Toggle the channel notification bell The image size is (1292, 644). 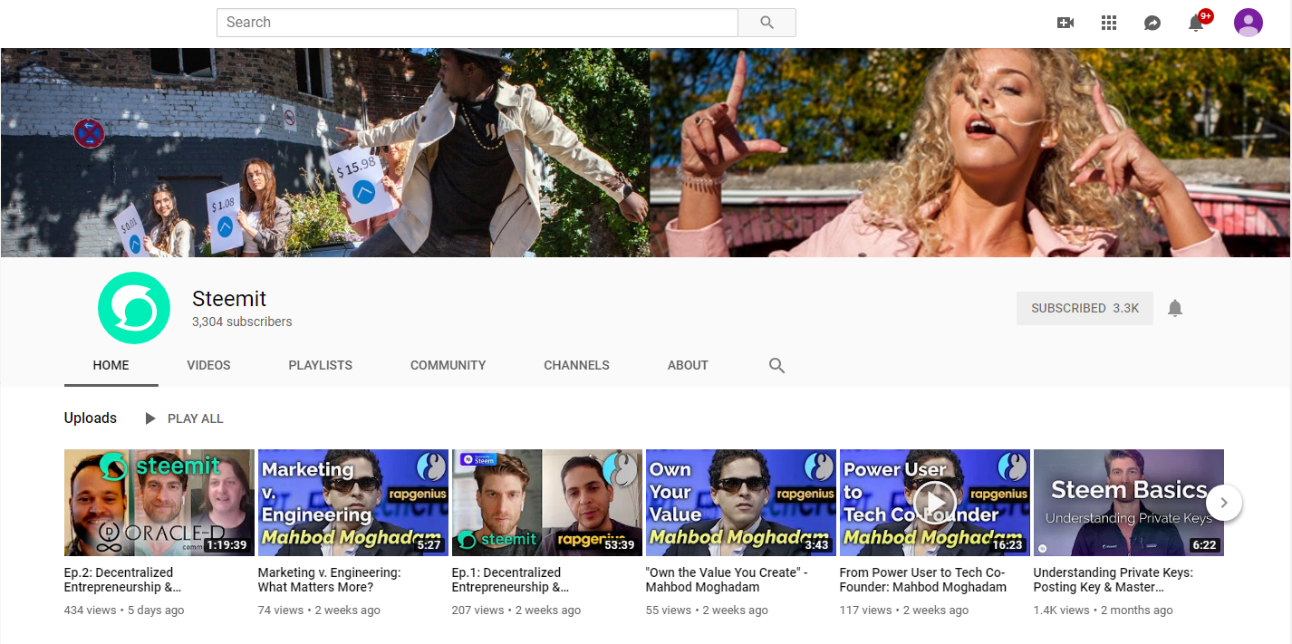coord(1175,308)
